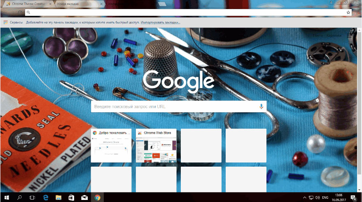Click the Google search input field
Viewport: 362px width, 202px height.
[x=179, y=107]
